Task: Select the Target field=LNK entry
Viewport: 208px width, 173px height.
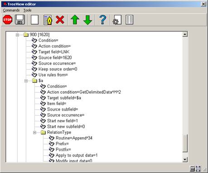Action: point(54,52)
